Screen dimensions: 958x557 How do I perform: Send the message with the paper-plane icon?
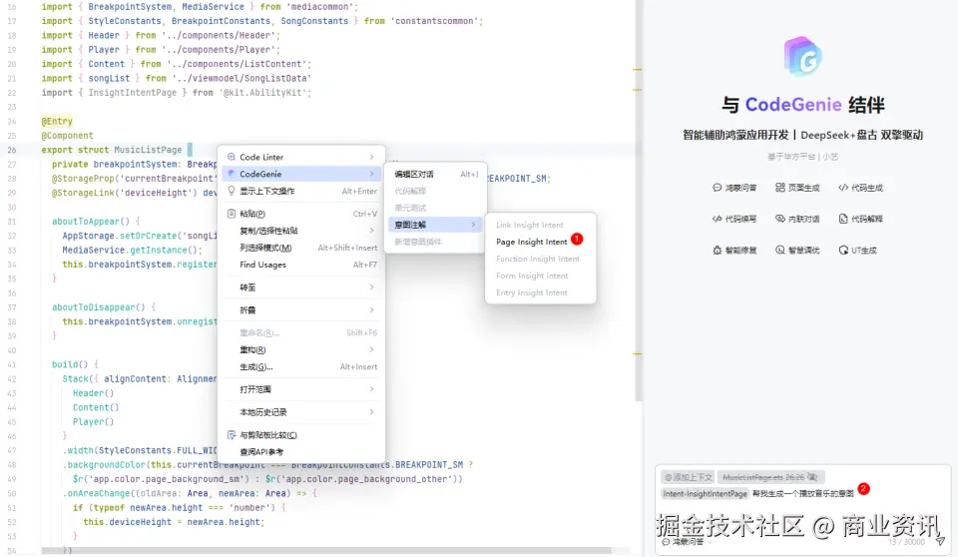940,541
